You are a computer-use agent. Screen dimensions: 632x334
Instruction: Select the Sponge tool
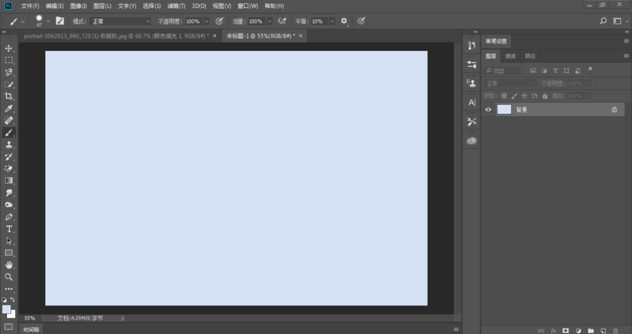(8, 205)
